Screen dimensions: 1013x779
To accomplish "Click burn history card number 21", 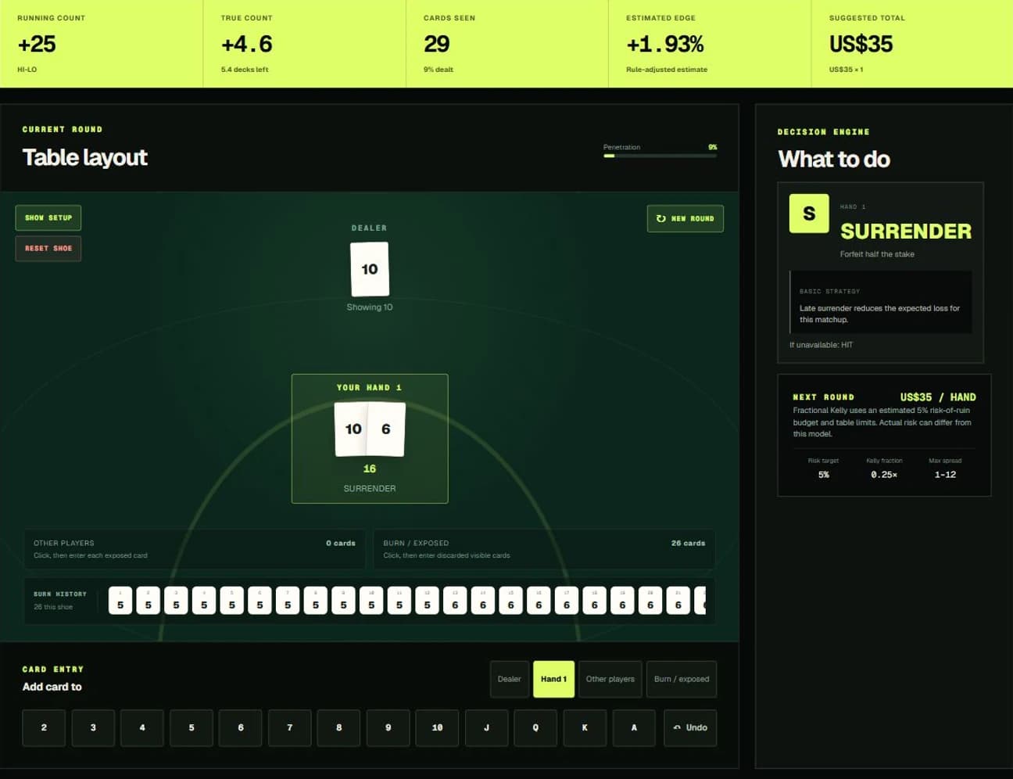I will click(678, 601).
